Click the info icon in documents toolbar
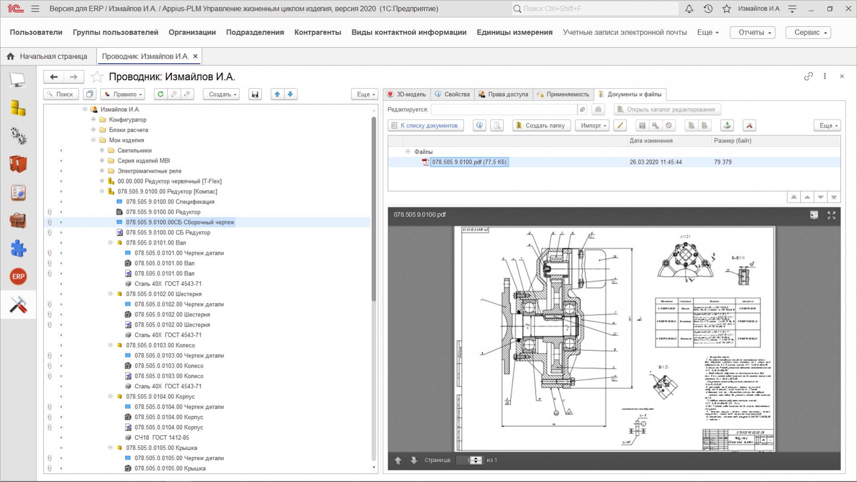This screenshot has width=857, height=482. tap(480, 125)
